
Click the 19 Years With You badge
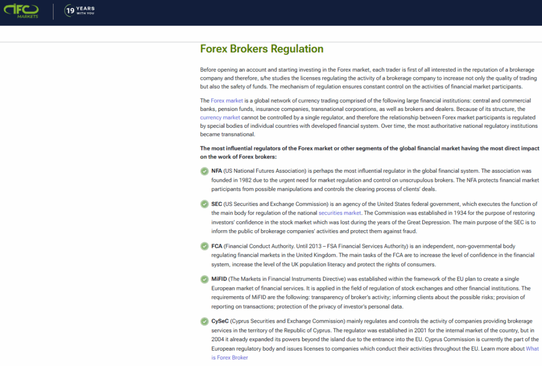point(79,11)
